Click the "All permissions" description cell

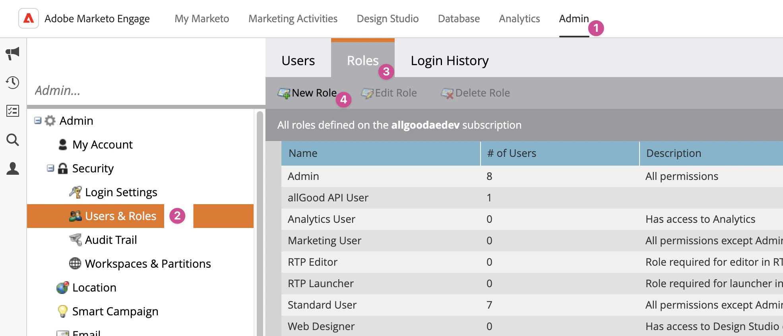[x=682, y=176]
